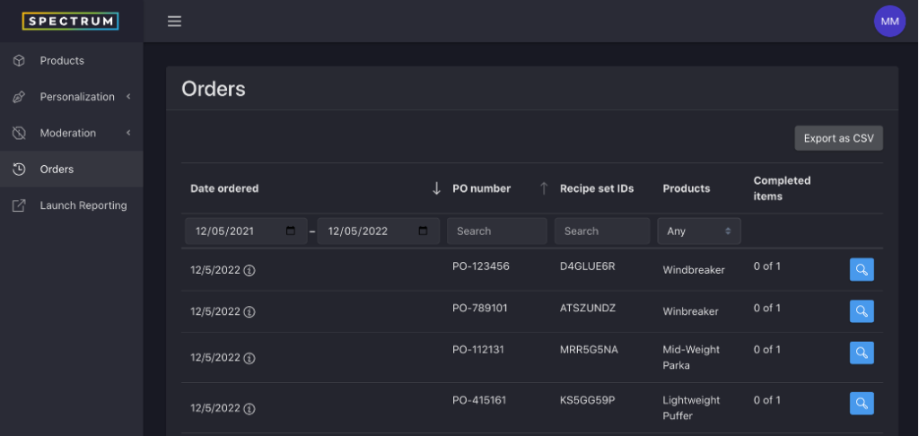
Task: Open the MM user avatar menu
Action: pos(889,22)
